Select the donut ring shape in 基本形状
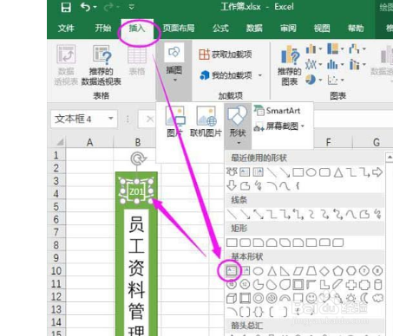 click(258, 298)
